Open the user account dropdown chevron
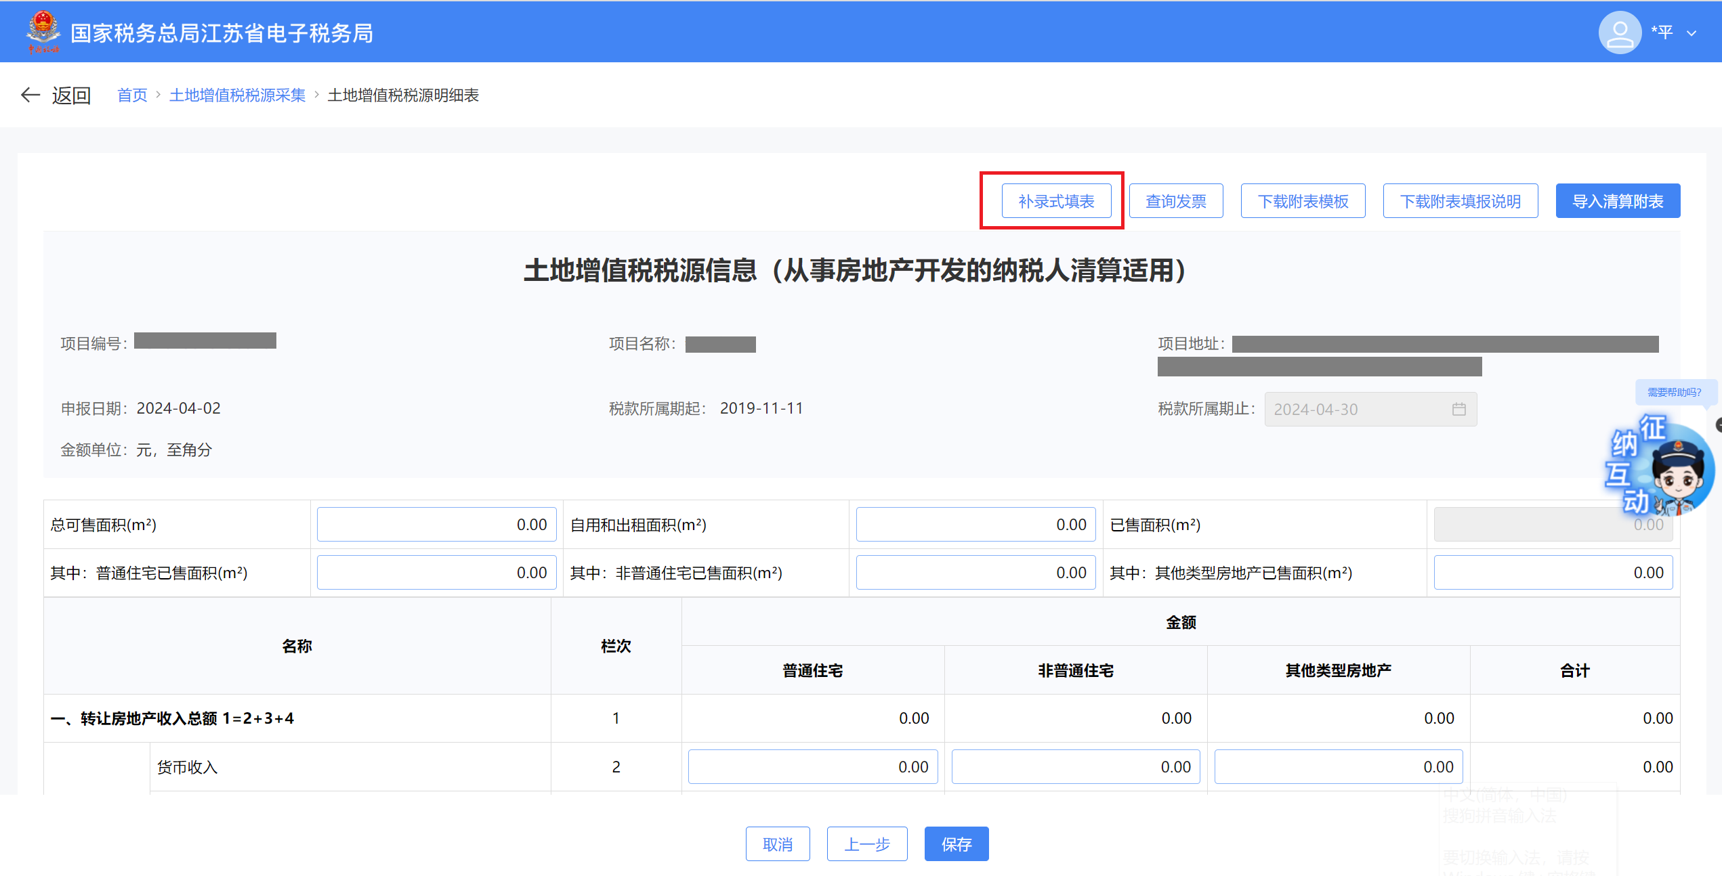The width and height of the screenshot is (1722, 876). tap(1692, 33)
